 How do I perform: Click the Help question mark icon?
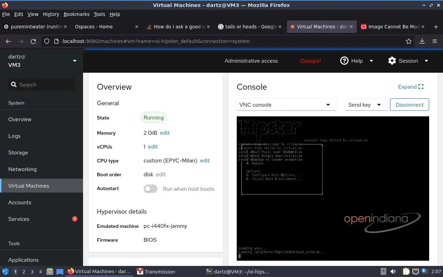(x=344, y=61)
